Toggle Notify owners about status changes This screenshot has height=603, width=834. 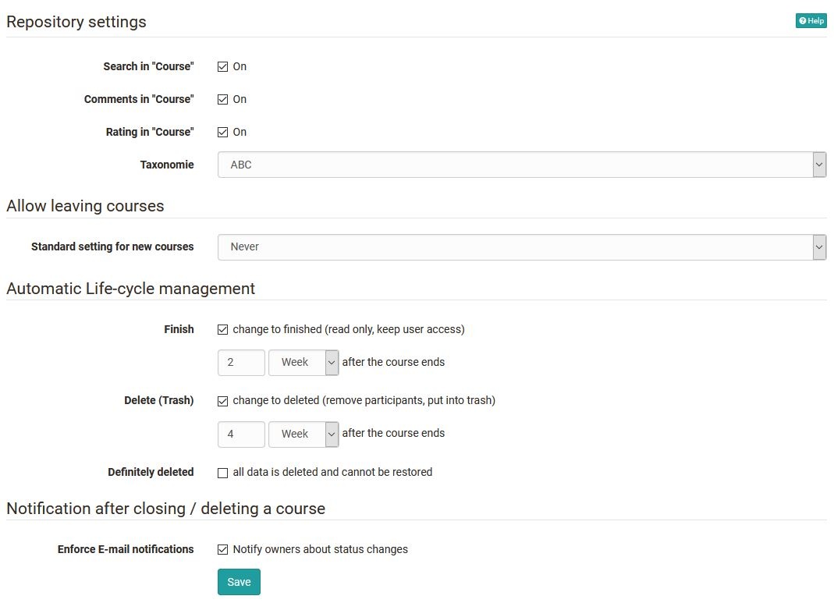pos(223,549)
